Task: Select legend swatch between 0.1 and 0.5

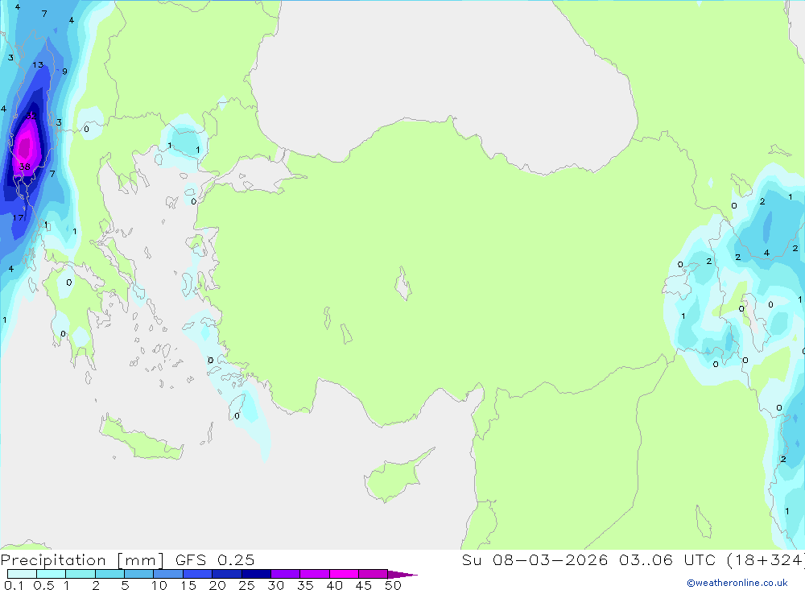Action: point(22,574)
